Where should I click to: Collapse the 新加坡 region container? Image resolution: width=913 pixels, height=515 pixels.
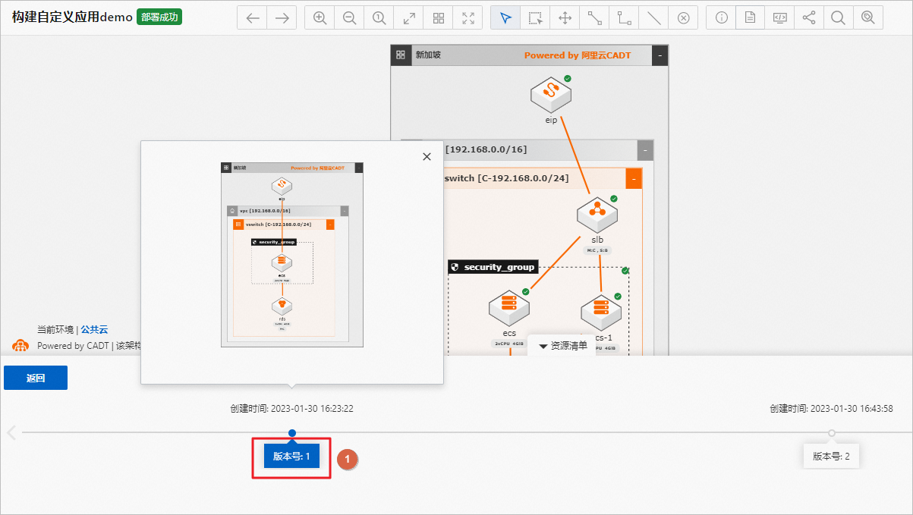[660, 55]
